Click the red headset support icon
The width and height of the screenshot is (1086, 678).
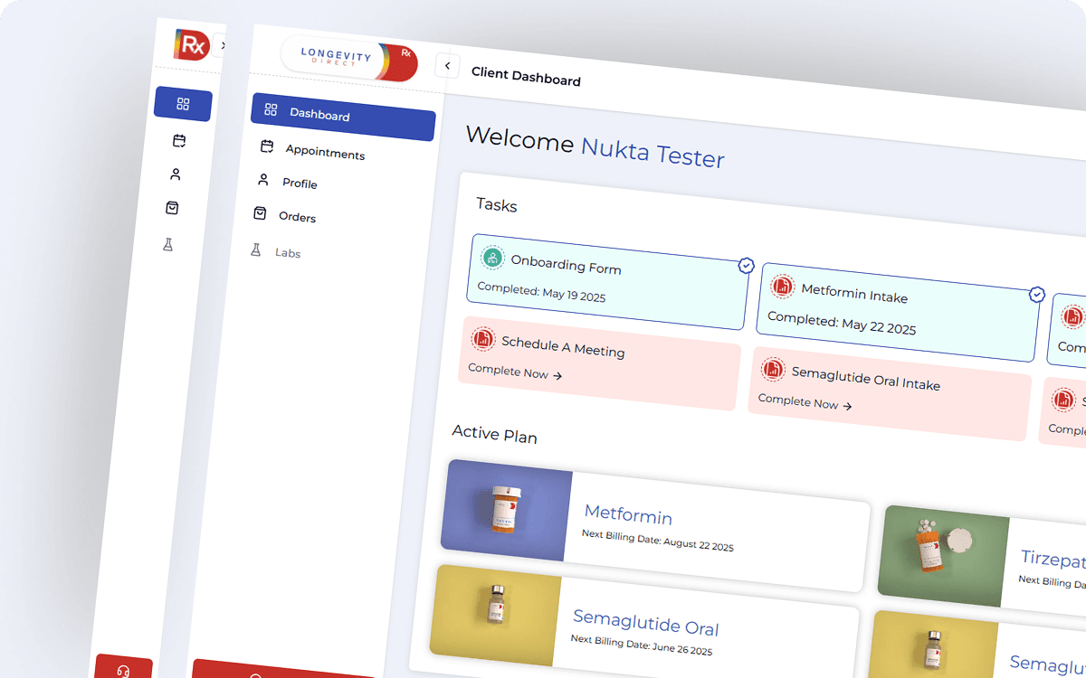tap(124, 670)
